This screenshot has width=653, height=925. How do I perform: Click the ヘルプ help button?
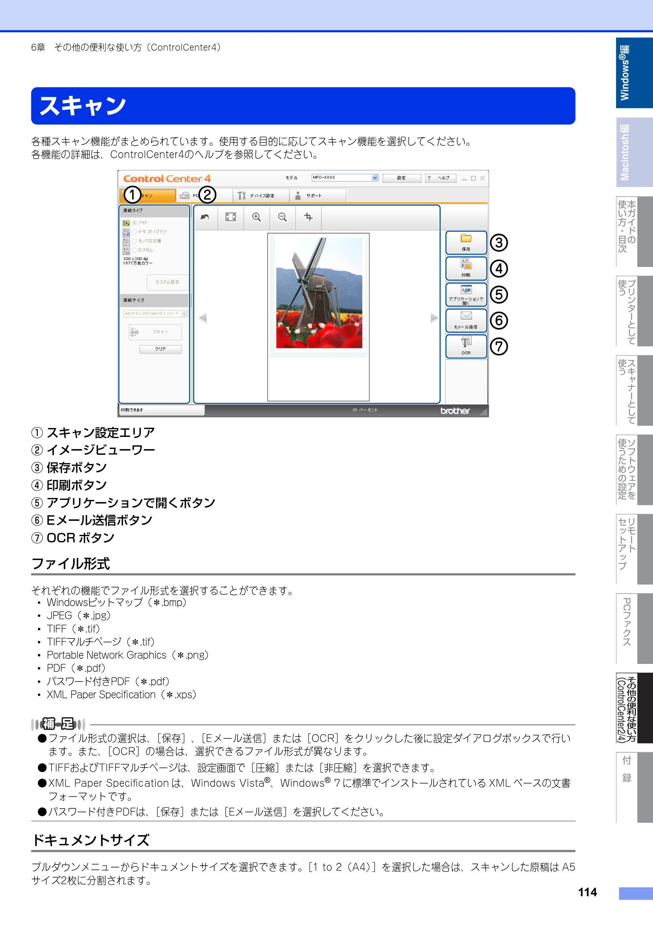[440, 178]
